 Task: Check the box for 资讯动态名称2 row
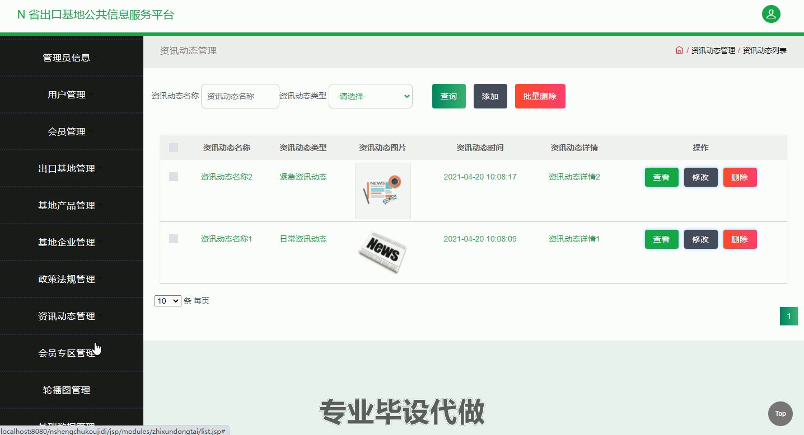174,177
